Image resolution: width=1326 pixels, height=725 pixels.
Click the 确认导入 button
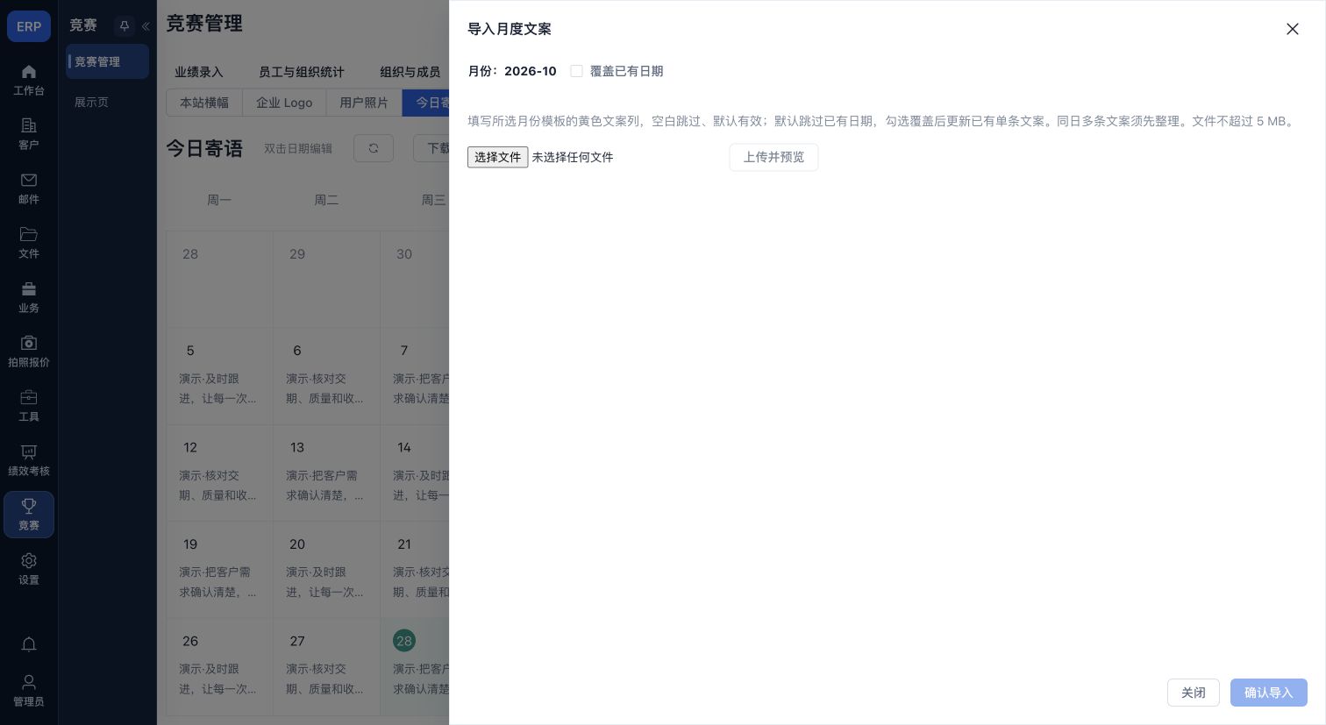[x=1269, y=693]
